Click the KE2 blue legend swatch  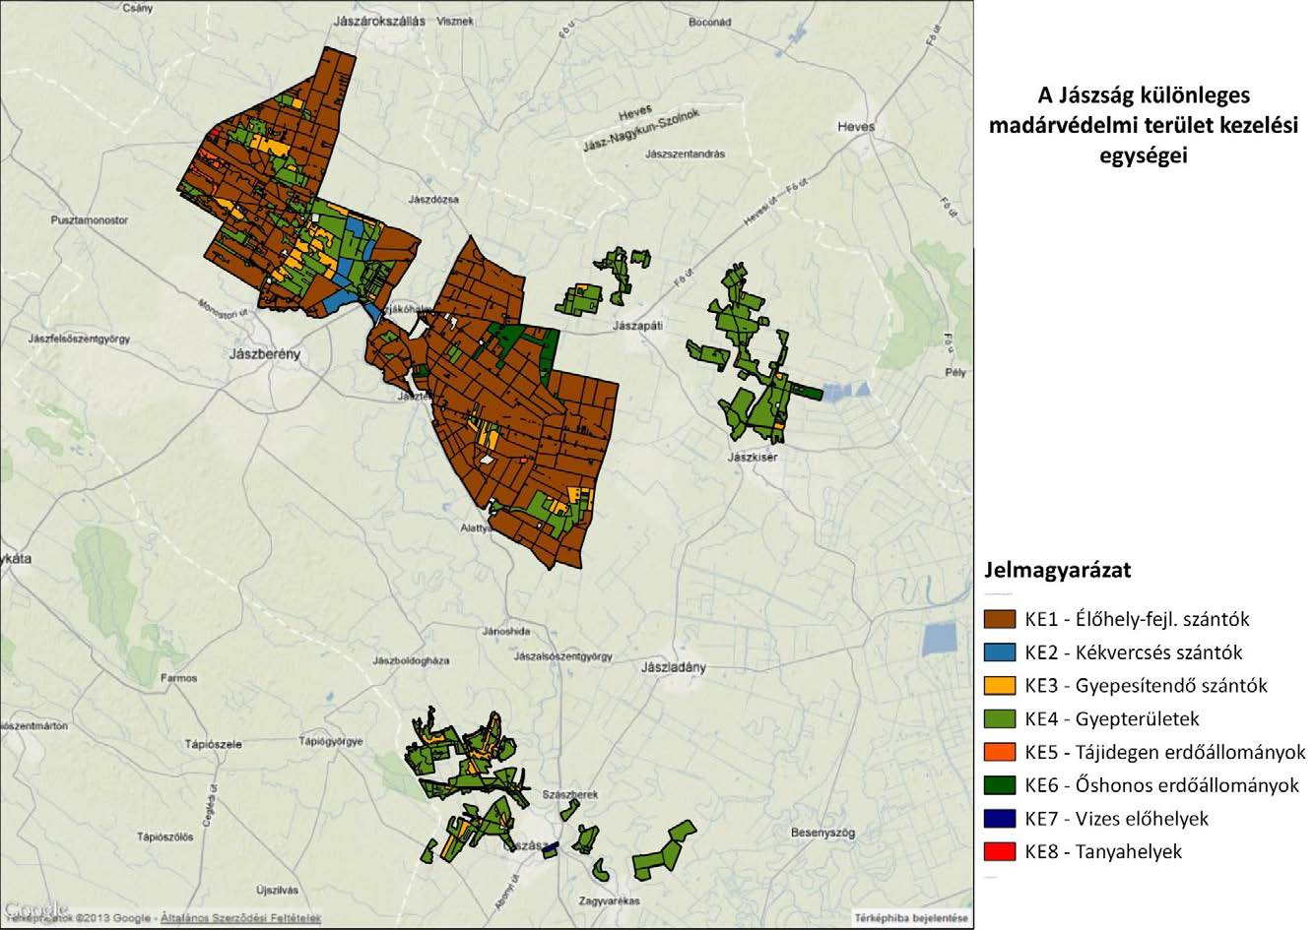tap(999, 652)
